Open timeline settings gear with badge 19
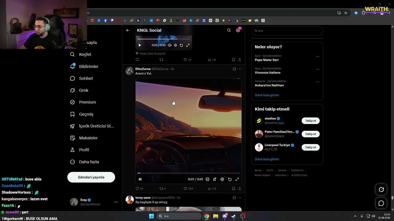394x221 pixels. click(238, 30)
